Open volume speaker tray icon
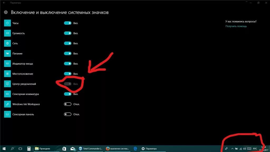 (244, 149)
